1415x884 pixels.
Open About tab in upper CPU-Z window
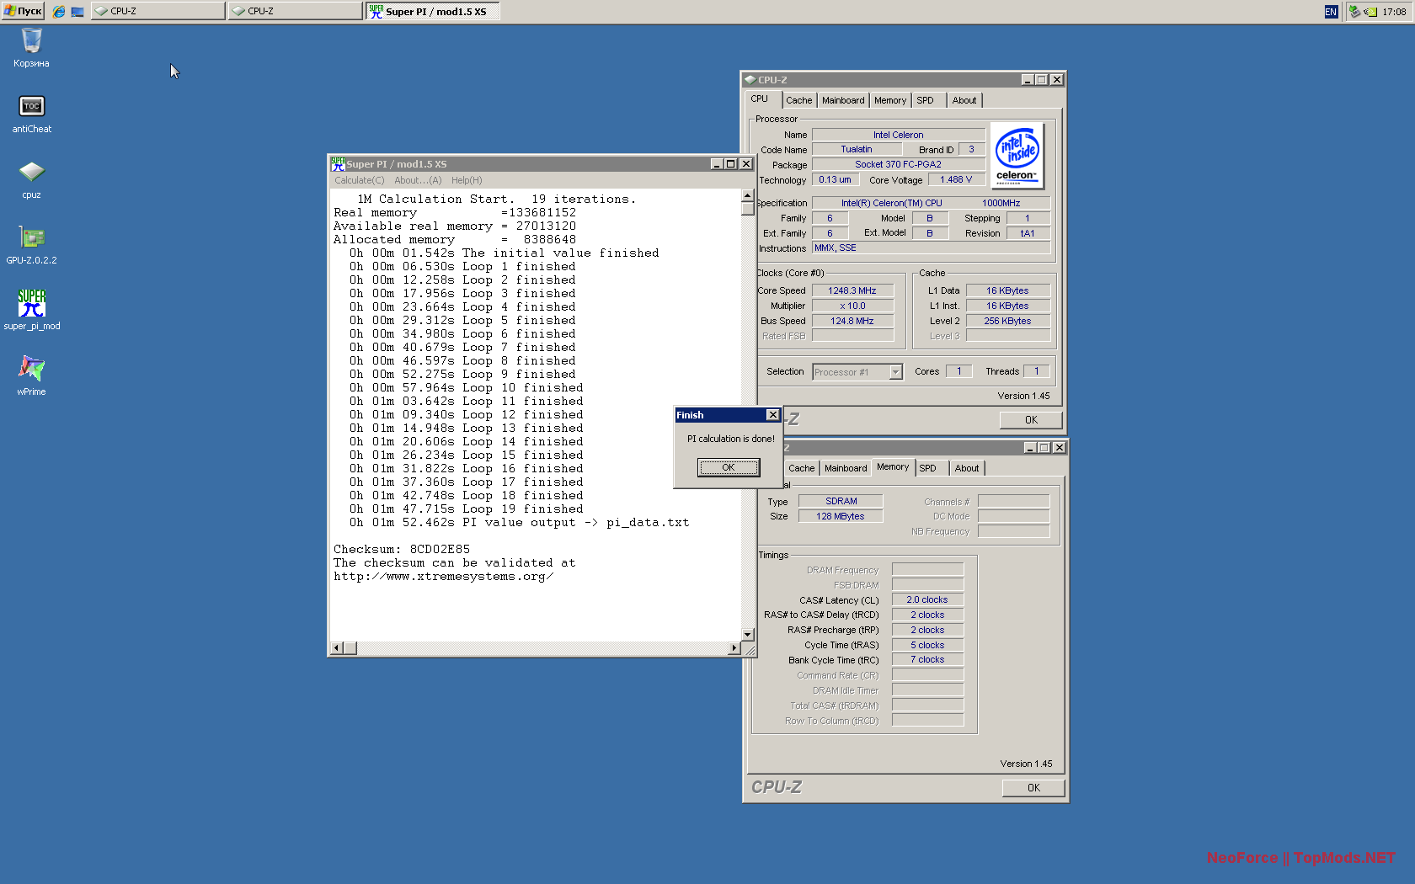coord(964,100)
